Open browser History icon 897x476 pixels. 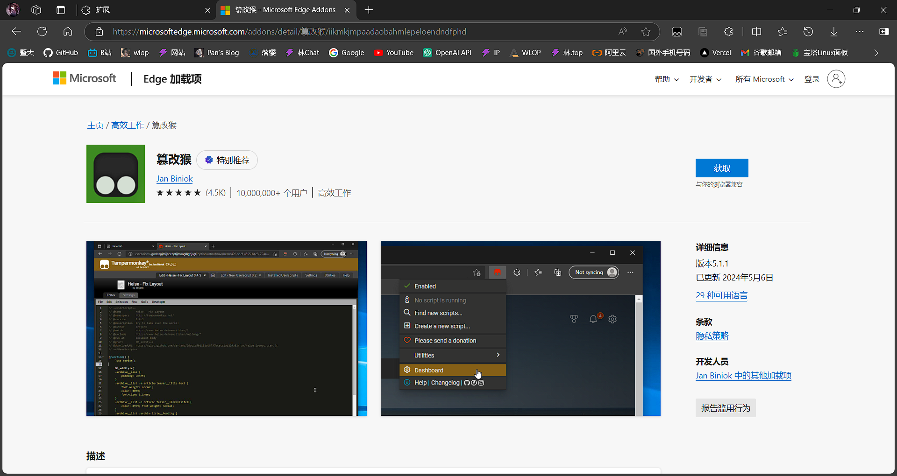coord(808,32)
